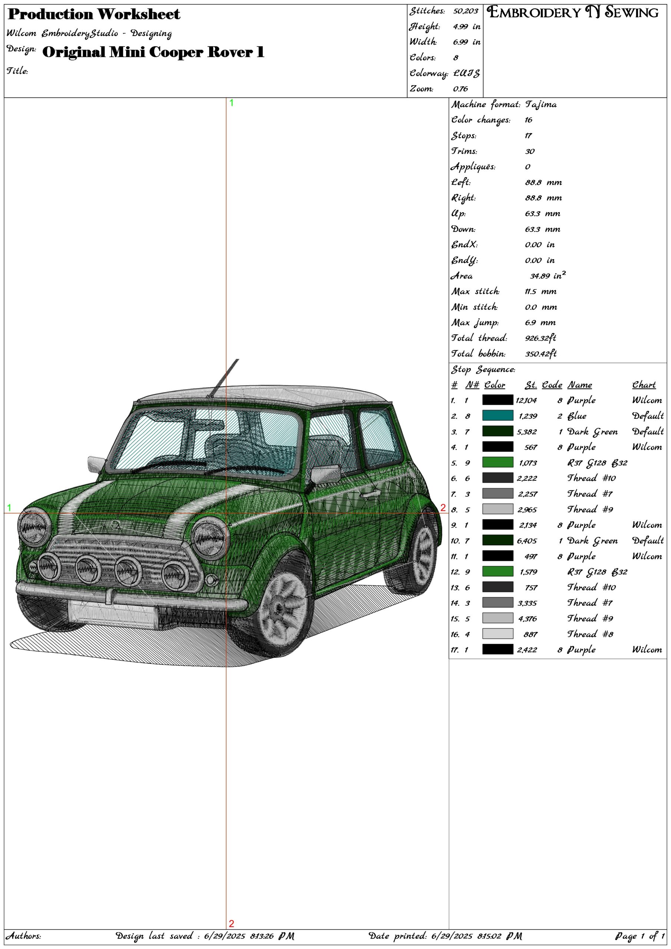Select the bright green swatch in stop row 5
671x949 pixels.
point(498,462)
